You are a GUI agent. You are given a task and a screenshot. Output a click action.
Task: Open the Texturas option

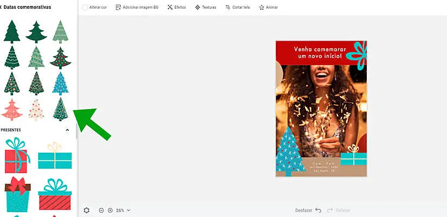[x=205, y=8]
